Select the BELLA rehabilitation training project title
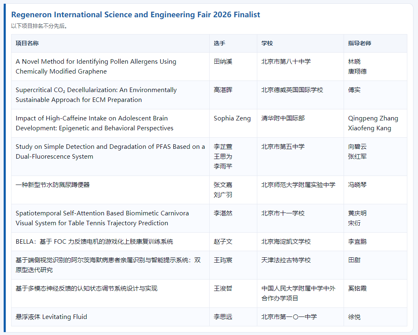This screenshot has height=335, width=418. [x=94, y=242]
